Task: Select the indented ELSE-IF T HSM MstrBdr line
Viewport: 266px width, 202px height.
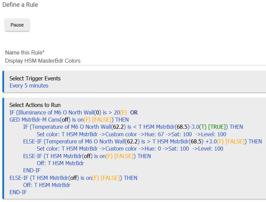Action: (x=87, y=156)
